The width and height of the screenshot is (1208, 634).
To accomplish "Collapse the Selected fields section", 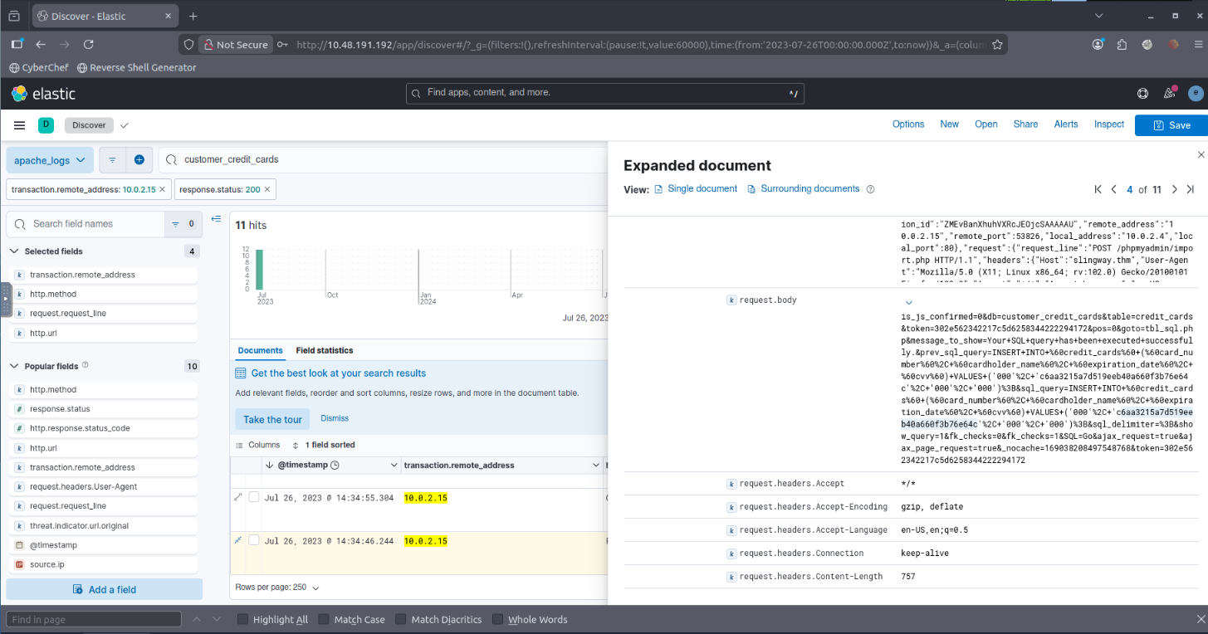I will point(14,251).
